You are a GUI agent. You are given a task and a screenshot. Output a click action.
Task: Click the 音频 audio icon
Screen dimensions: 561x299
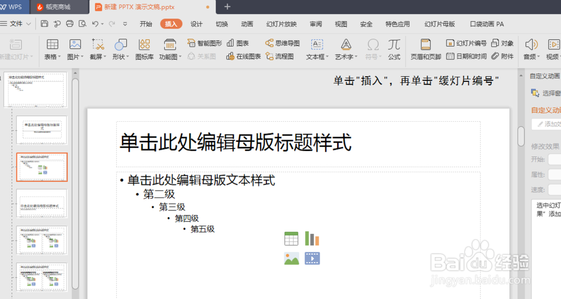[x=531, y=44]
